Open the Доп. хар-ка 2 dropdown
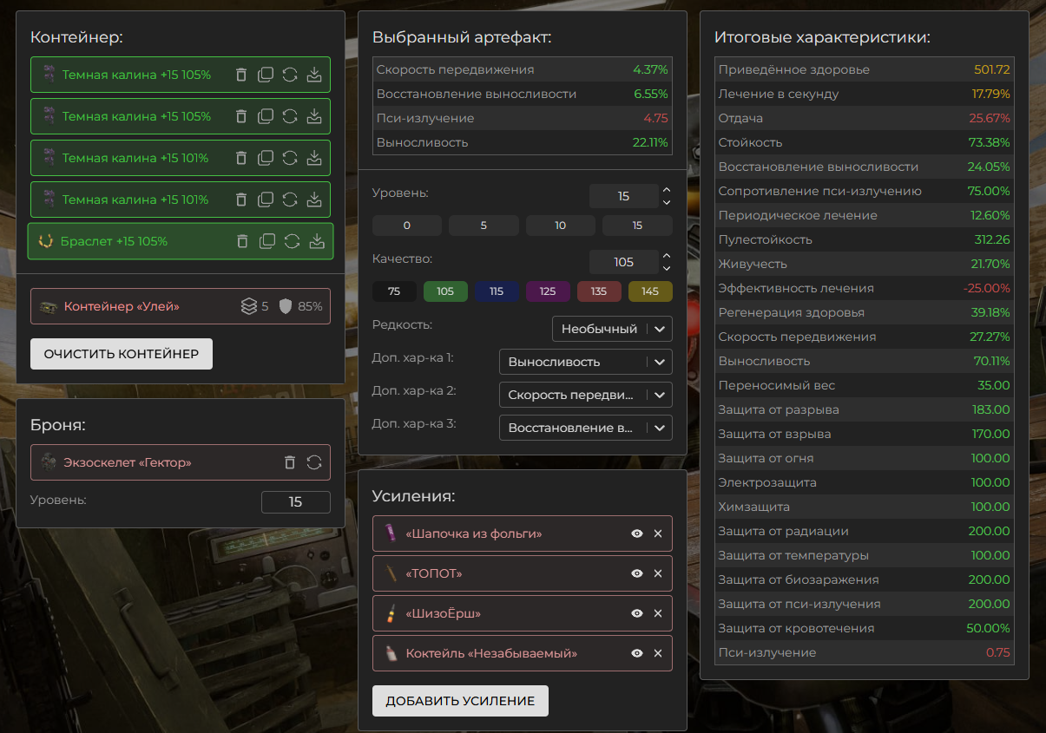This screenshot has height=733, width=1046. pyautogui.click(x=586, y=395)
